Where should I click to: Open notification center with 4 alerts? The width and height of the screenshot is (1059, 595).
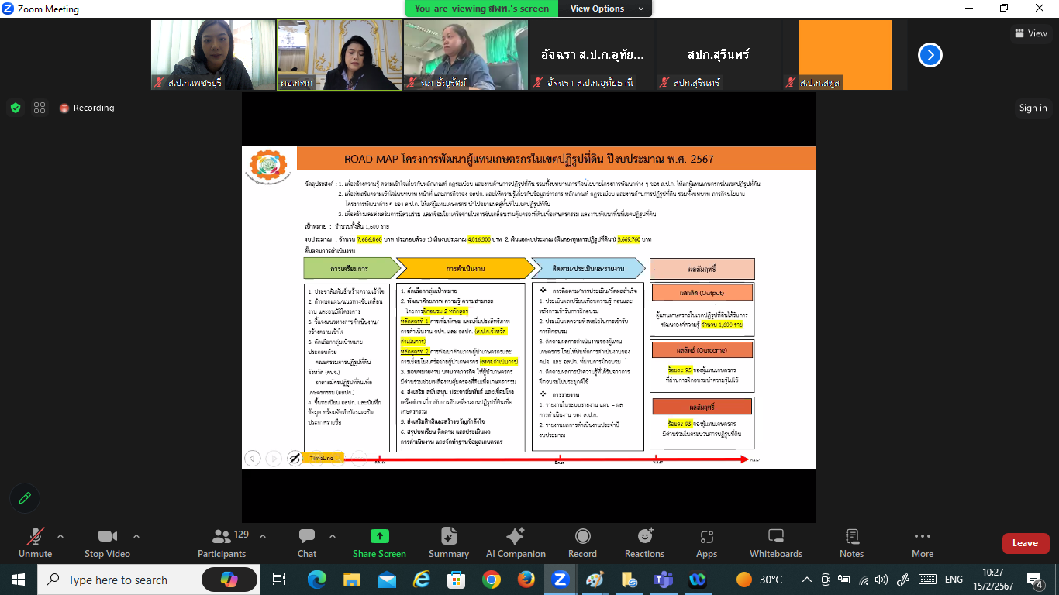coord(1035,580)
